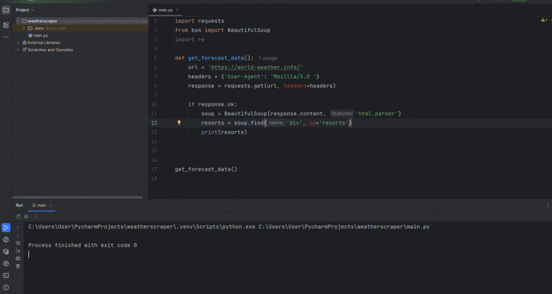The image size is (552, 294).
Task: Open Run panel options kebab menu
Action: 548,205
